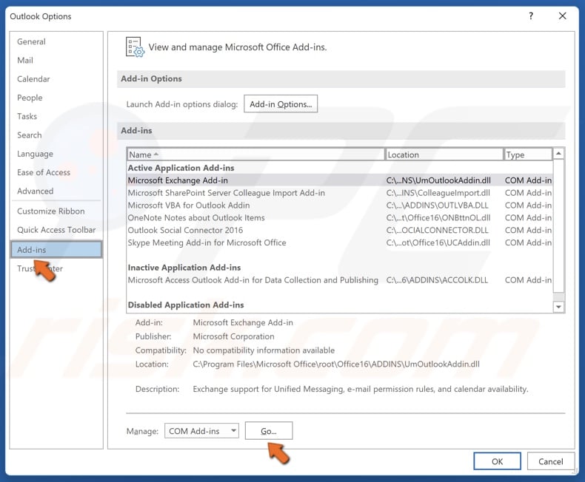
Task: Click the add-ins gear icon in header
Action: click(134, 47)
